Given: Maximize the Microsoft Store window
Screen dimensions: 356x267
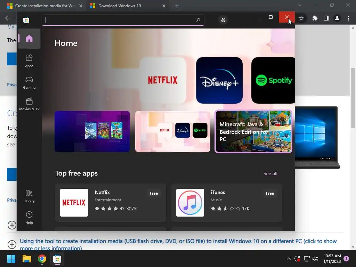Looking at the screenshot, I should tap(270, 17).
